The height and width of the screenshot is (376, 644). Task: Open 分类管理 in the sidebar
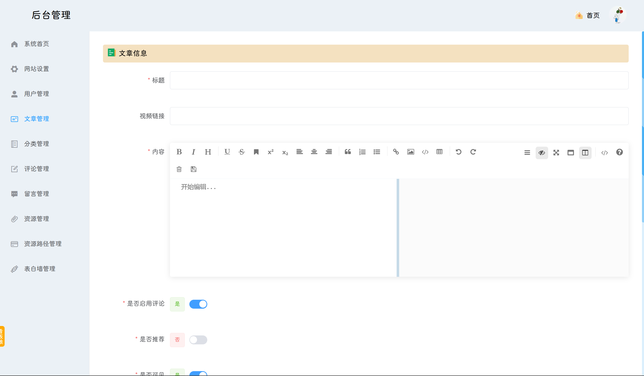pyautogui.click(x=37, y=144)
